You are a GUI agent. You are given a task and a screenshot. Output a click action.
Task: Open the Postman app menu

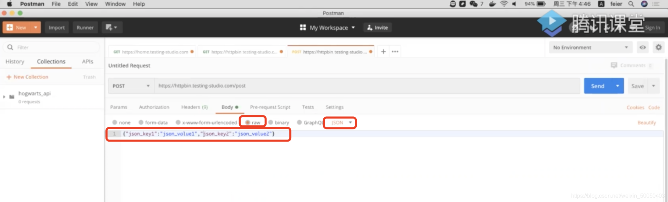[x=32, y=4]
